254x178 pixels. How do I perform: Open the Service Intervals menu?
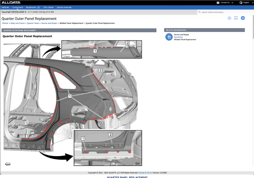click(64, 7)
